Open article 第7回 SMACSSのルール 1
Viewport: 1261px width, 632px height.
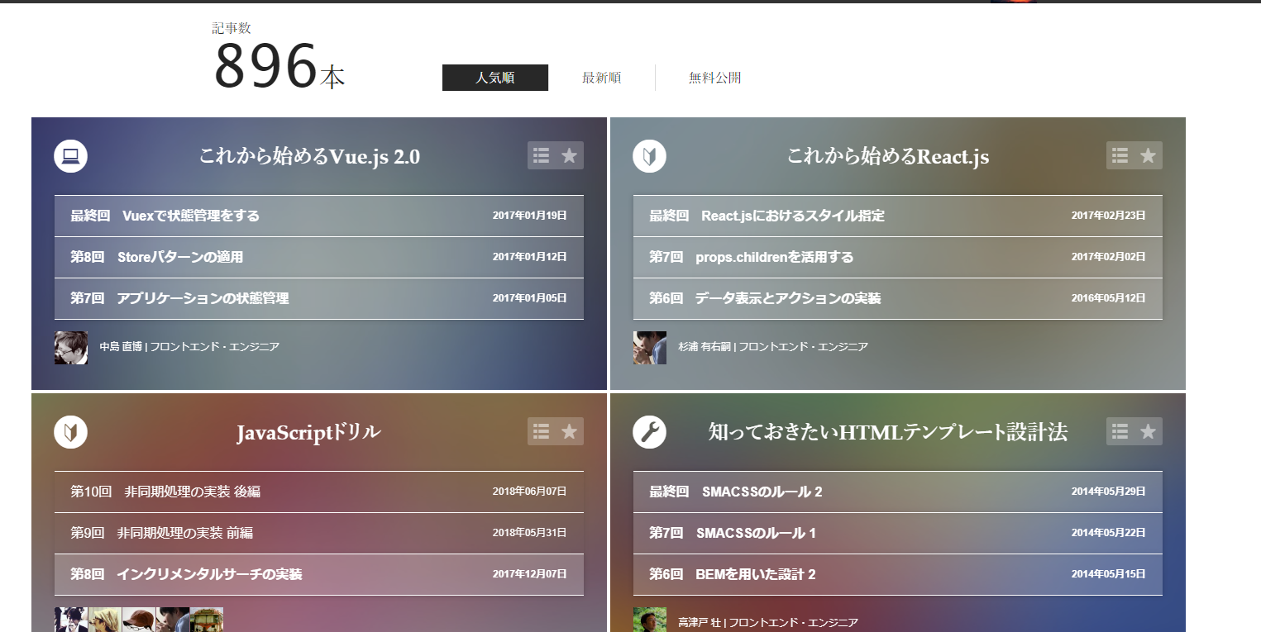[898, 533]
